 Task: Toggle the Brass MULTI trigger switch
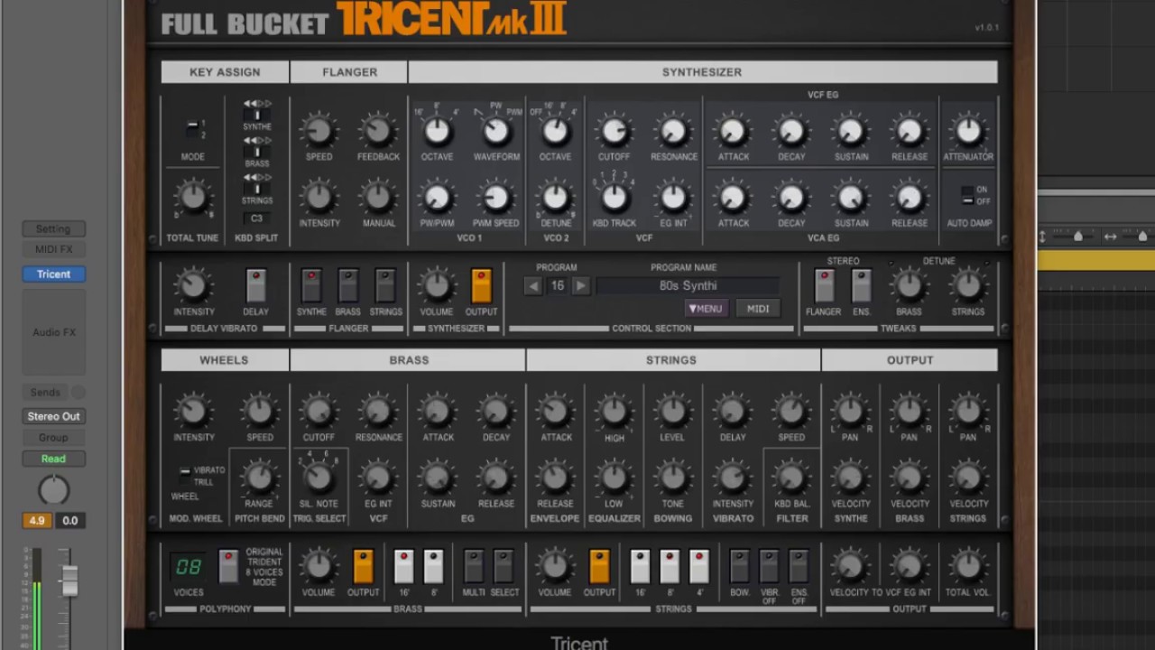[474, 566]
